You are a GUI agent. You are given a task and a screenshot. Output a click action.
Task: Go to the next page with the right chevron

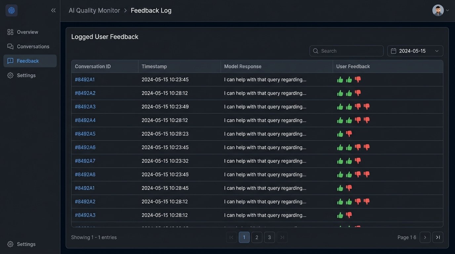pos(425,237)
